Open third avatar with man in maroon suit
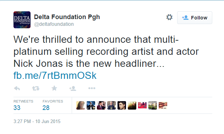Screen dimensions: 224x134 (101, 105)
